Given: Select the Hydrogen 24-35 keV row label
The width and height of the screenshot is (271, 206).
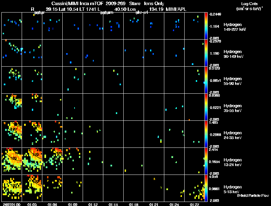Looking at the screenshot, I should (233, 135).
